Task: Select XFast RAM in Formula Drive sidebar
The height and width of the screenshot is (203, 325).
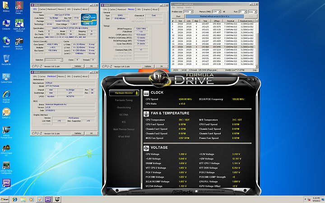Action: coord(124,137)
